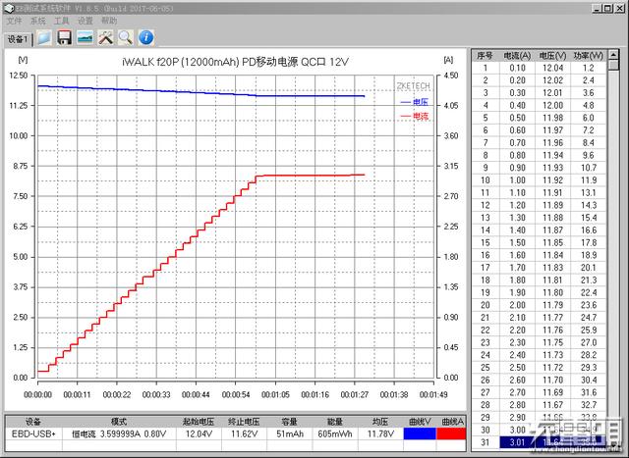Viewport: 629px width, 458px height.
Task: Click the floppy disk save icon
Action: point(64,38)
